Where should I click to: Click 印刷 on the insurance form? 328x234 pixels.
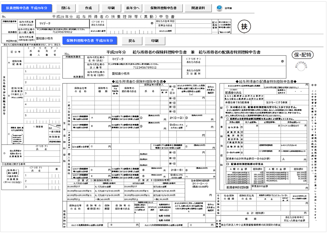[x=155, y=41]
